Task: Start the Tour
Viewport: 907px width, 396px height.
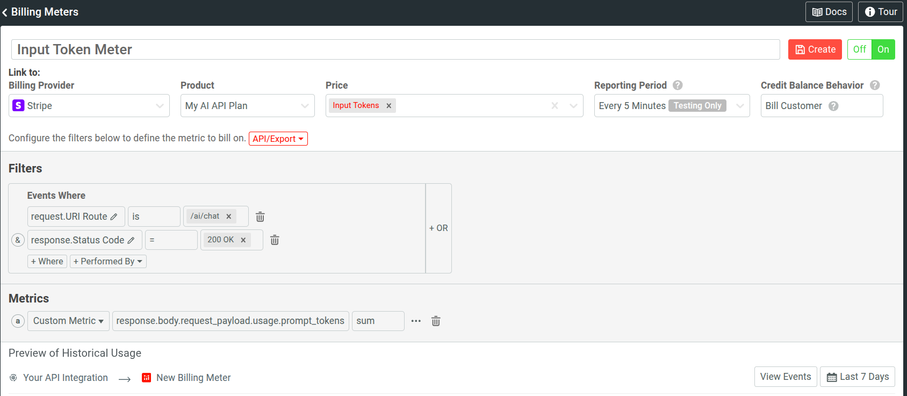Action: point(880,12)
